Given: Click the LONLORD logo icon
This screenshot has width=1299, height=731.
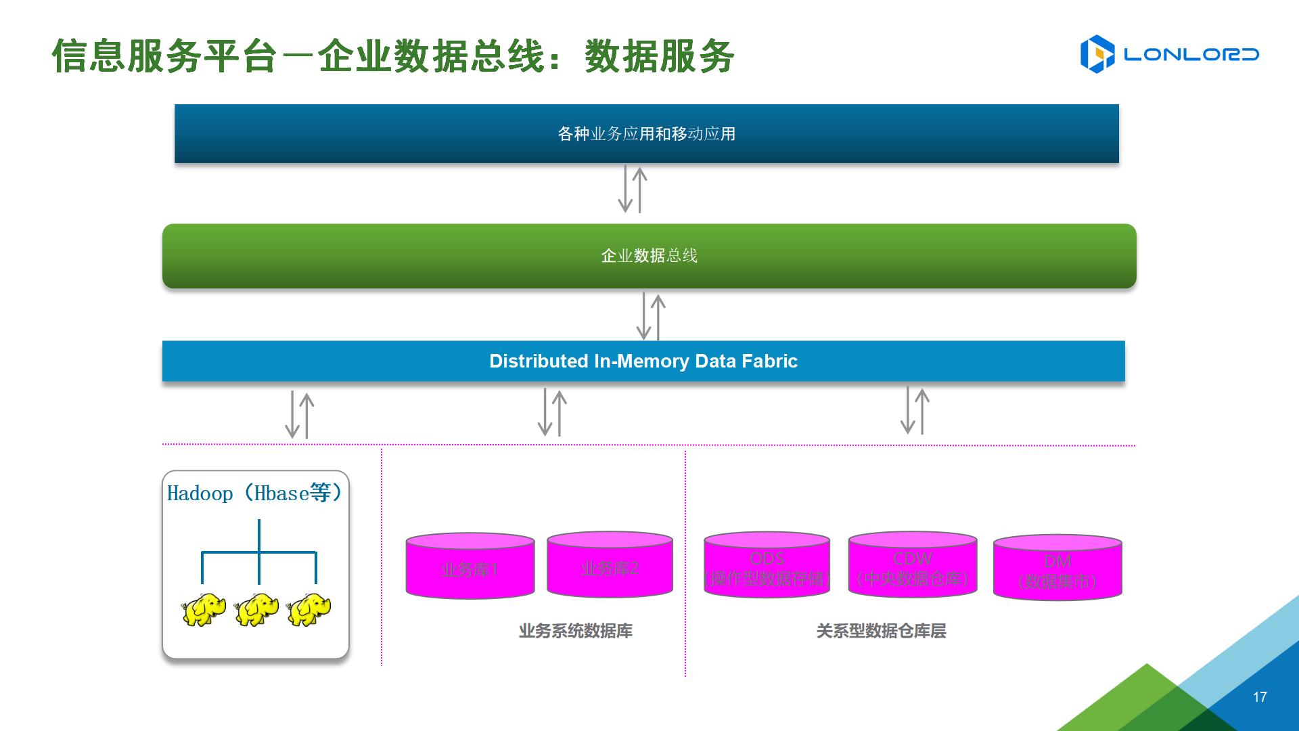Looking at the screenshot, I should (1097, 54).
